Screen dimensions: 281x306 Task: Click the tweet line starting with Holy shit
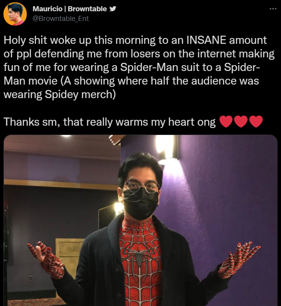click(135, 40)
